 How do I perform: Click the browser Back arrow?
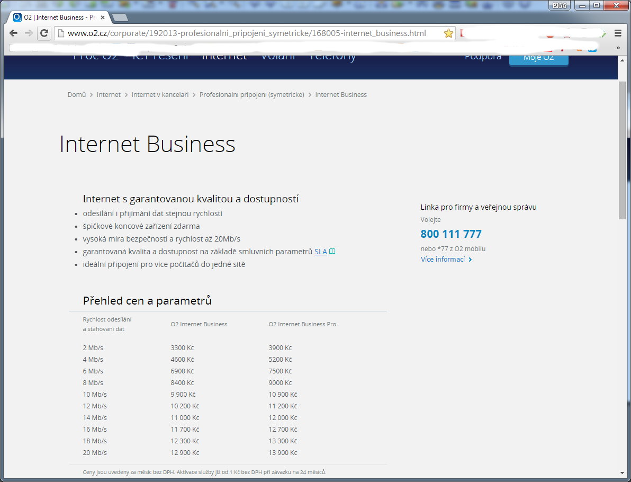13,33
